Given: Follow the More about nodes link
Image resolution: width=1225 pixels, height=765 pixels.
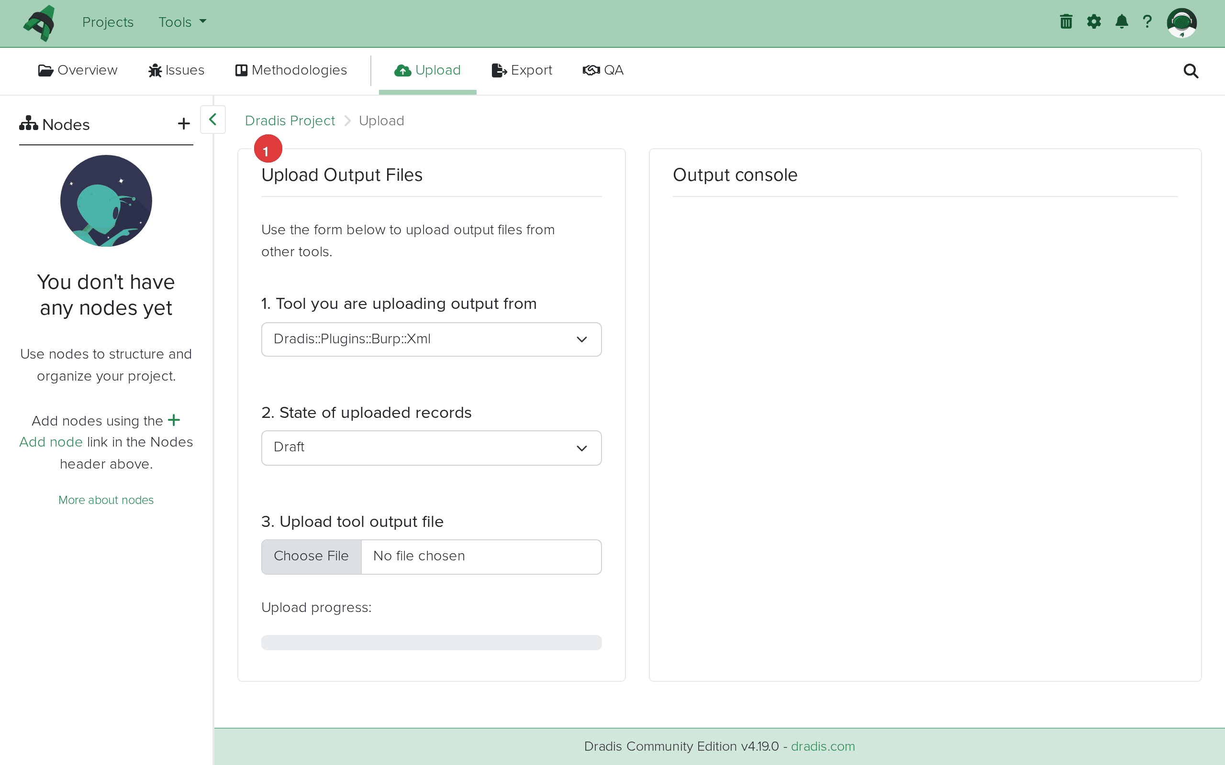Looking at the screenshot, I should (x=106, y=500).
